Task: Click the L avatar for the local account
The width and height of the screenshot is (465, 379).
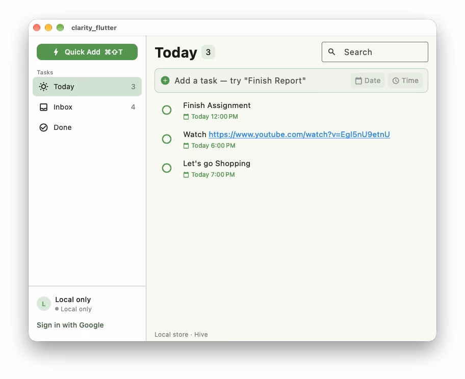Action: [x=44, y=304]
